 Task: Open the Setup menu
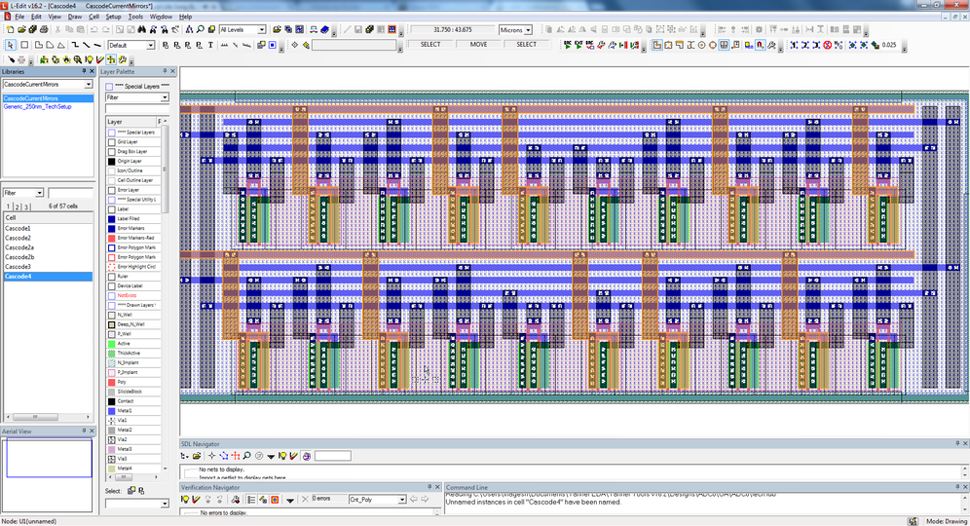(114, 17)
